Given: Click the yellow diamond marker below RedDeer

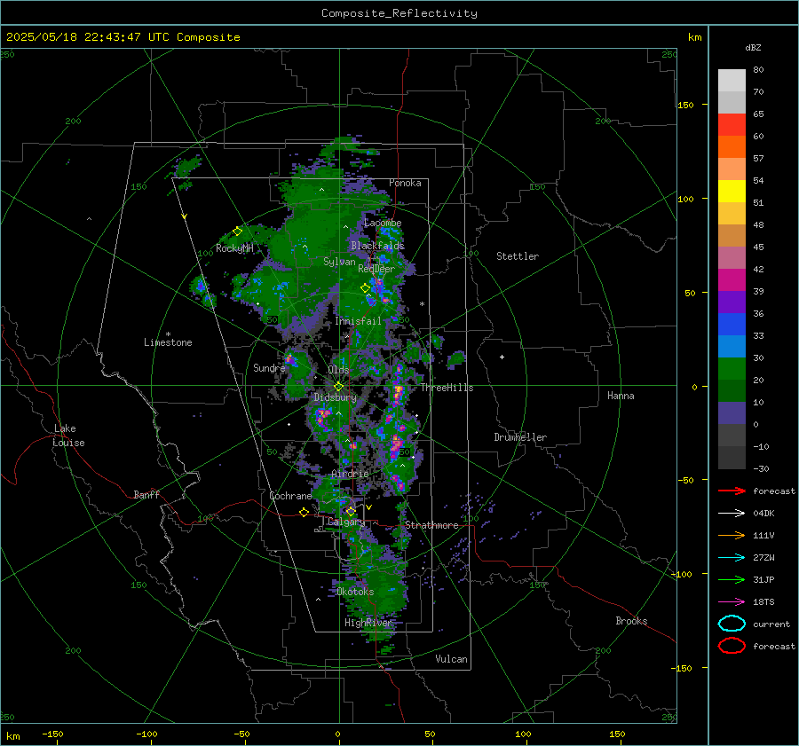Looking at the screenshot, I should tap(365, 287).
